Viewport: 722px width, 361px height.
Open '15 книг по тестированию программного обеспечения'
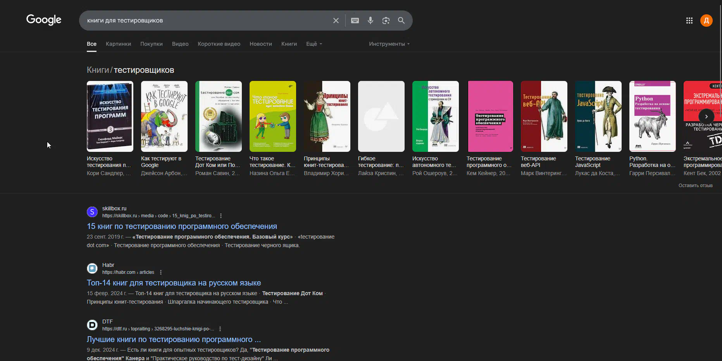coord(182,226)
